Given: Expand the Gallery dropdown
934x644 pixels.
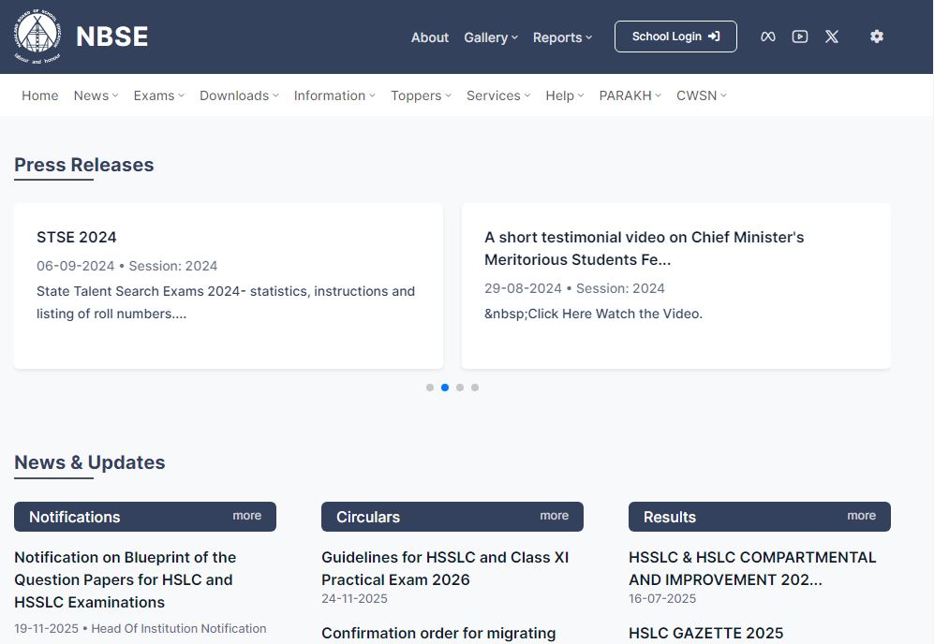Looking at the screenshot, I should coord(491,37).
